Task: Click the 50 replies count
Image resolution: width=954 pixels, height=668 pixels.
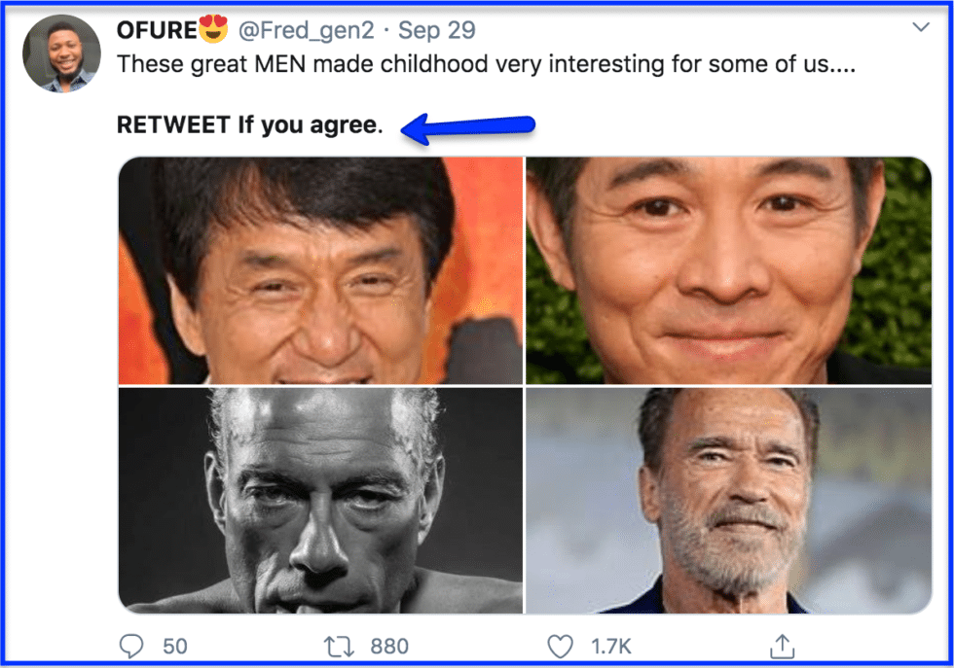Action: click(x=175, y=646)
